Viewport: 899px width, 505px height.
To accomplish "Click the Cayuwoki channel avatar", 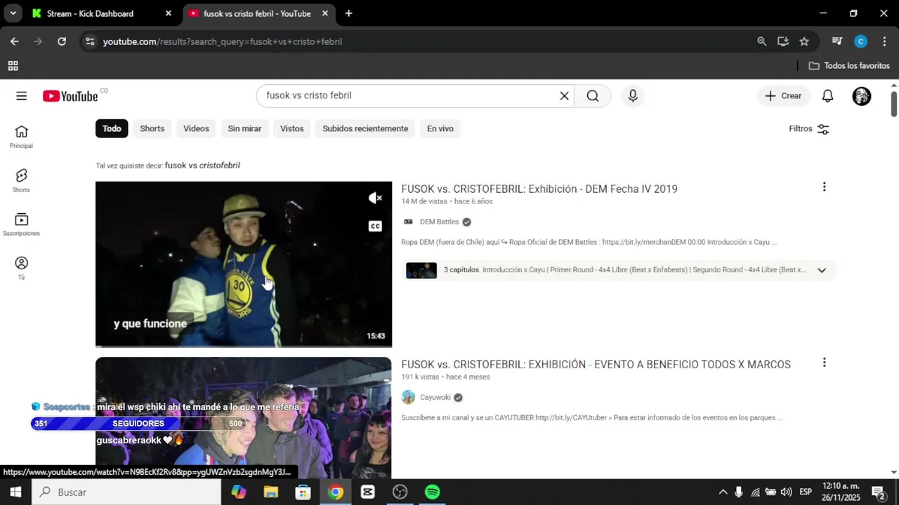I will [408, 397].
